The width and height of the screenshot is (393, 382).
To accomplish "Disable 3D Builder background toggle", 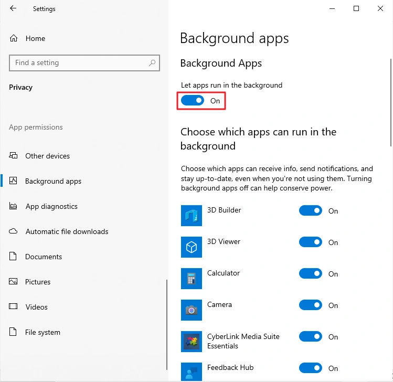I will click(311, 210).
